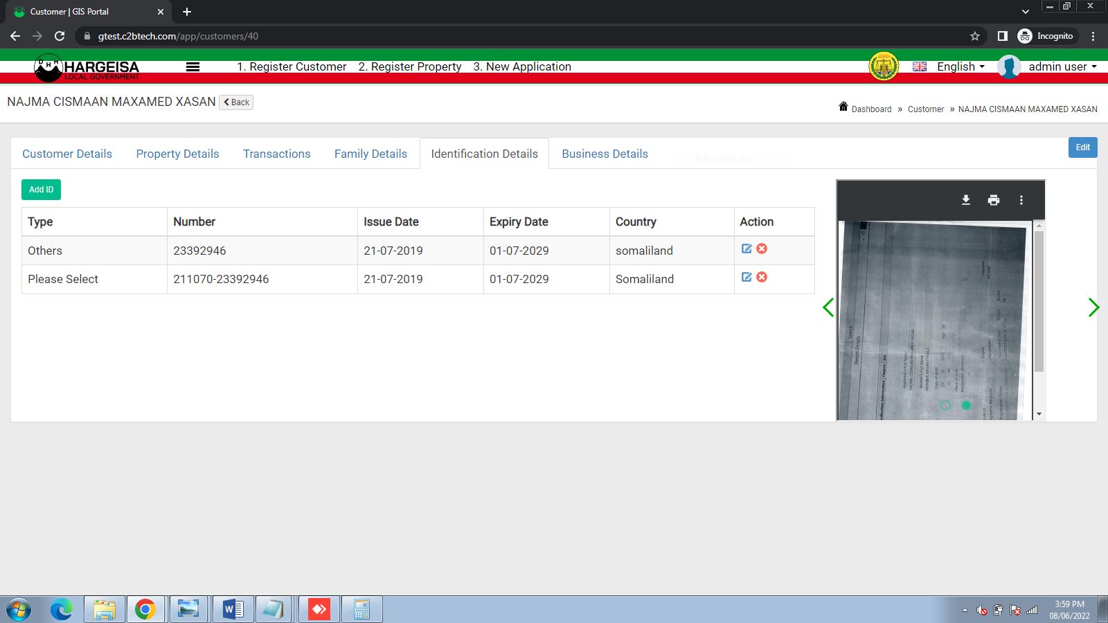
Task: Open a new browser tab
Action: pos(187,12)
